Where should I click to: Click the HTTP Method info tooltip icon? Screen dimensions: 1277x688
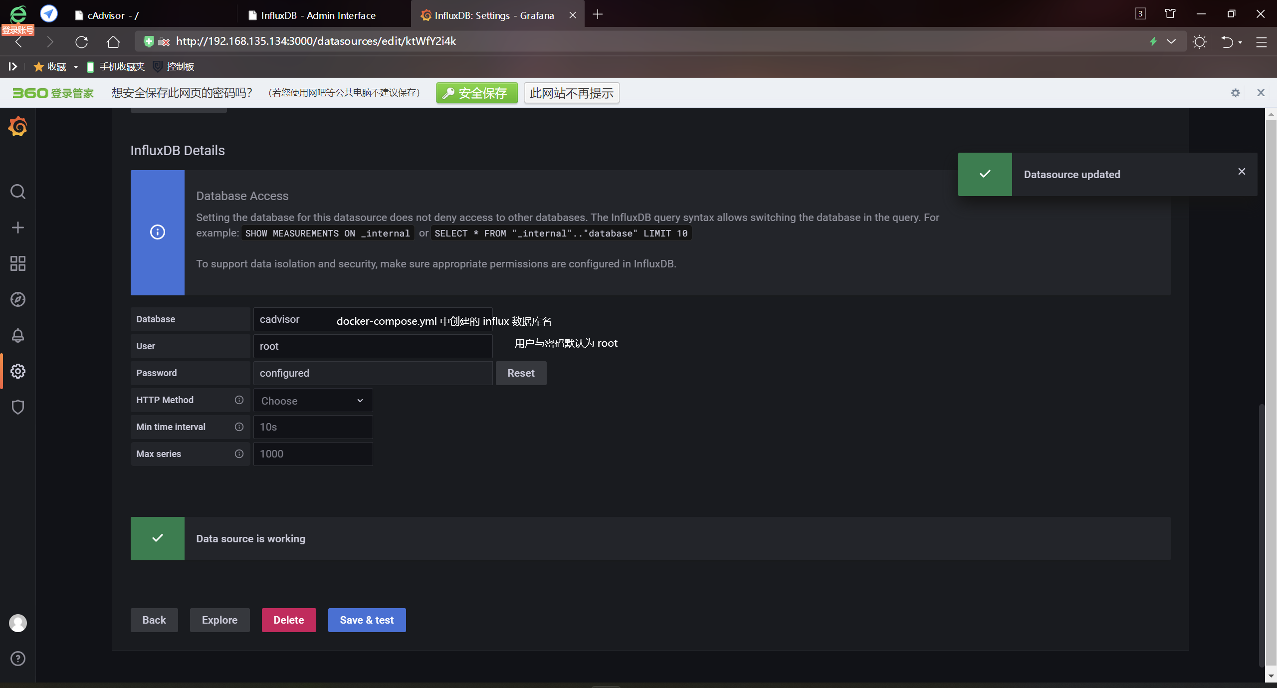pyautogui.click(x=239, y=400)
